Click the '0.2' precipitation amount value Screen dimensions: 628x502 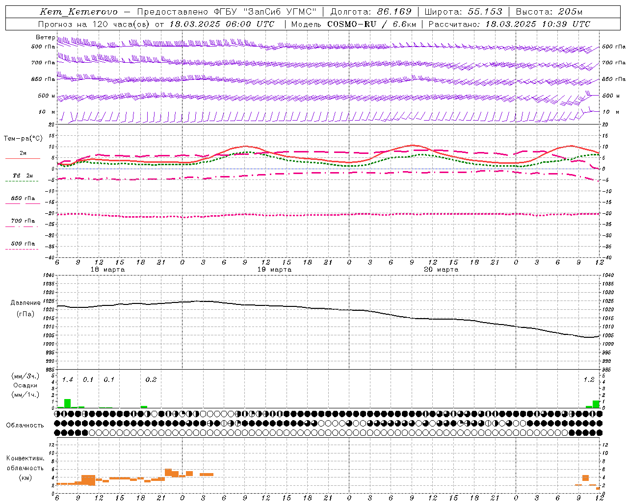tap(151, 379)
